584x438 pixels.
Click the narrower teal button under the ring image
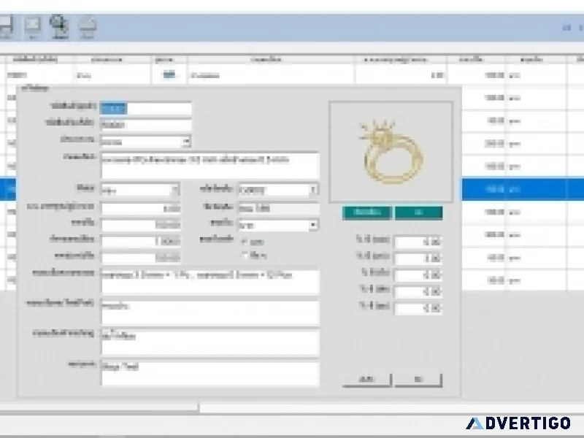418,212
